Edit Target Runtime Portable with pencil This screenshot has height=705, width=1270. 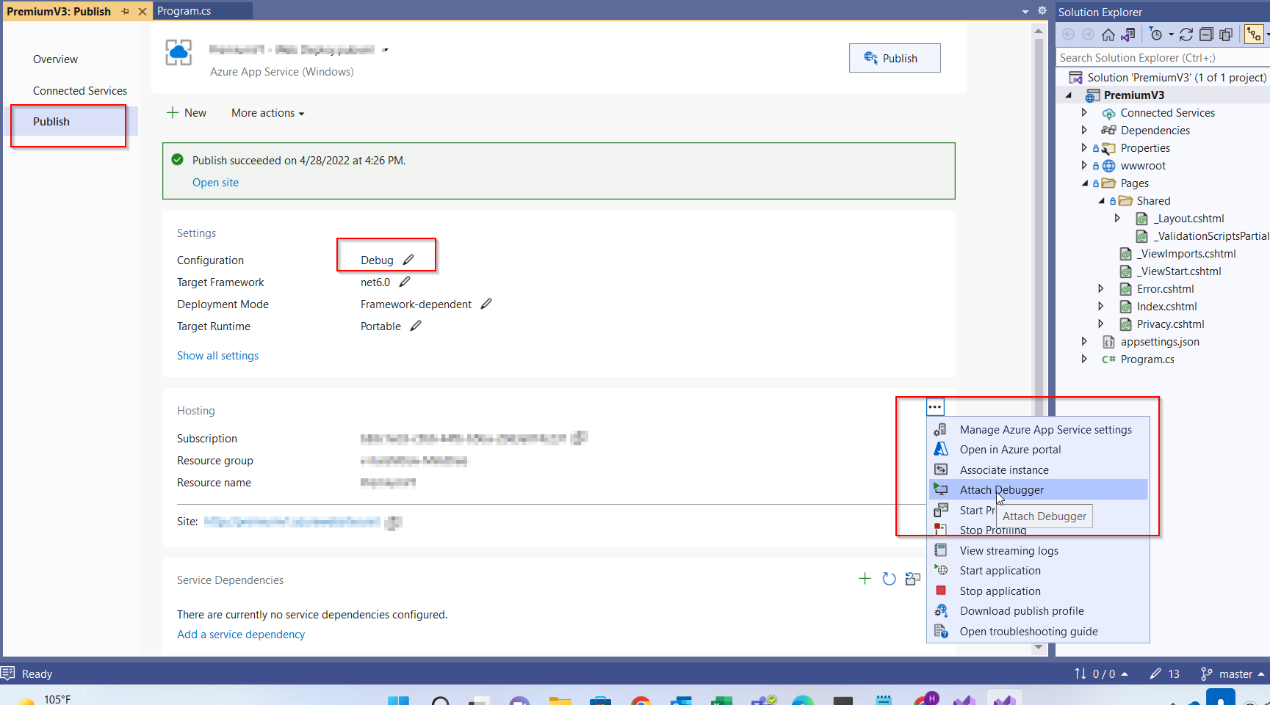(x=416, y=326)
